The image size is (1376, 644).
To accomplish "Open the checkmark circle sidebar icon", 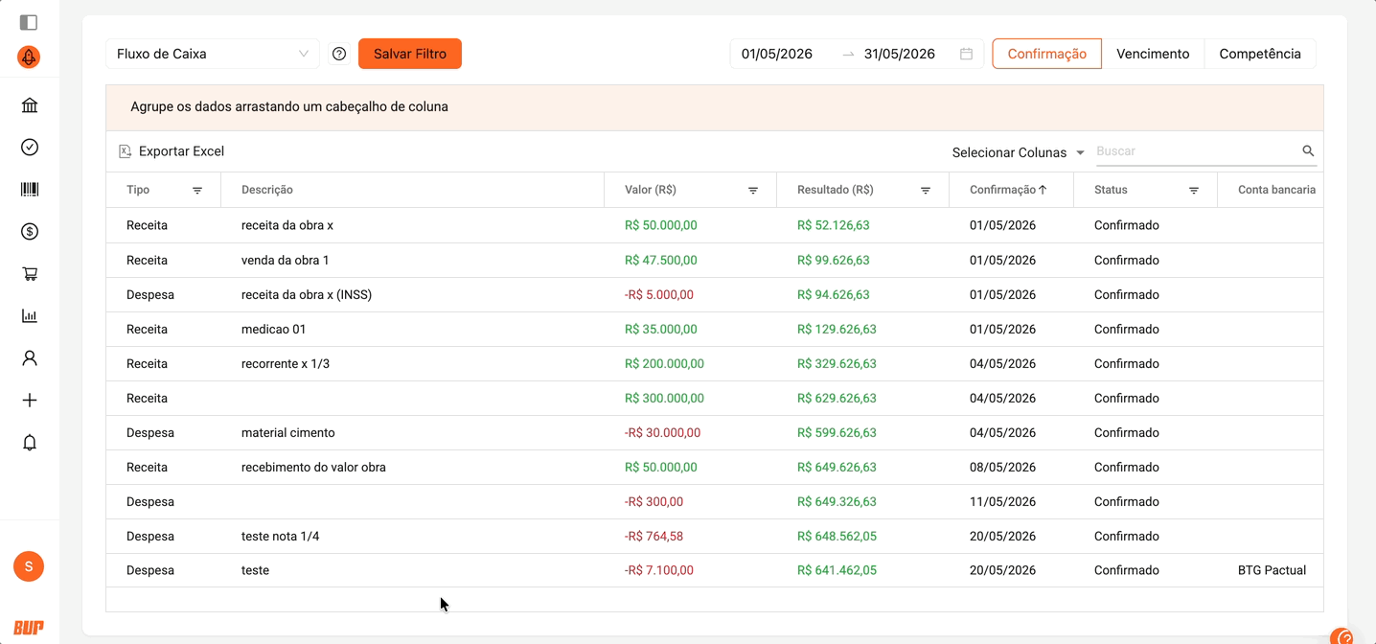I will click(x=30, y=148).
